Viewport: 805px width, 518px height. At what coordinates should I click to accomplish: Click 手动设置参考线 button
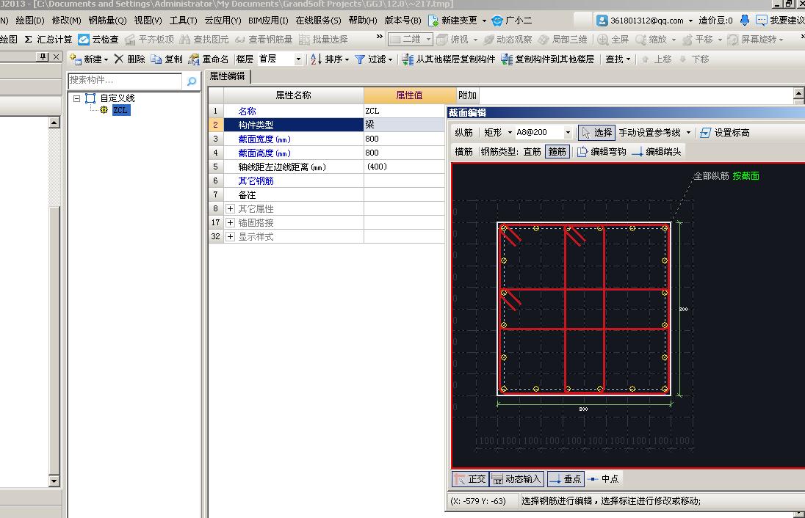click(x=649, y=133)
